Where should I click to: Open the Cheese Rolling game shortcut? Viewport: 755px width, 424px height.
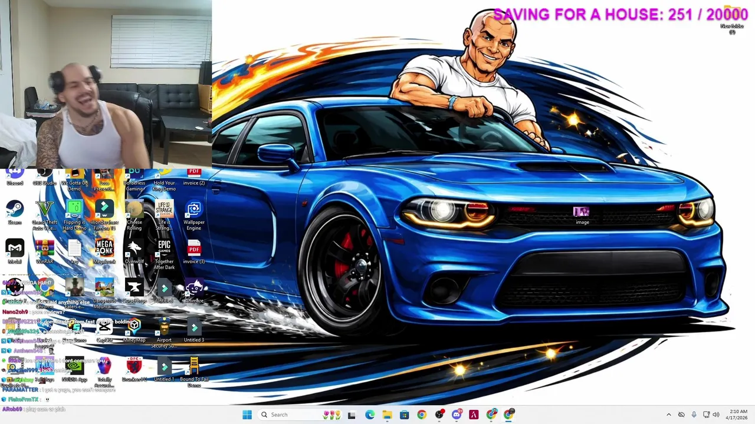click(x=134, y=215)
